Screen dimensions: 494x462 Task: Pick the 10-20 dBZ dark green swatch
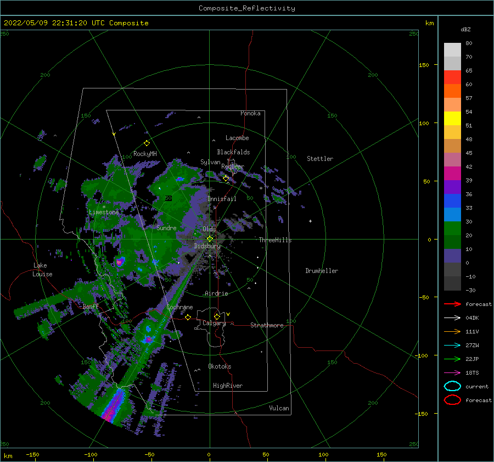click(452, 242)
